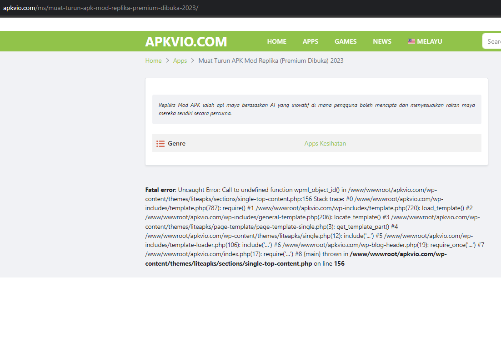Click the APKVIO.COM site logo

(186, 41)
